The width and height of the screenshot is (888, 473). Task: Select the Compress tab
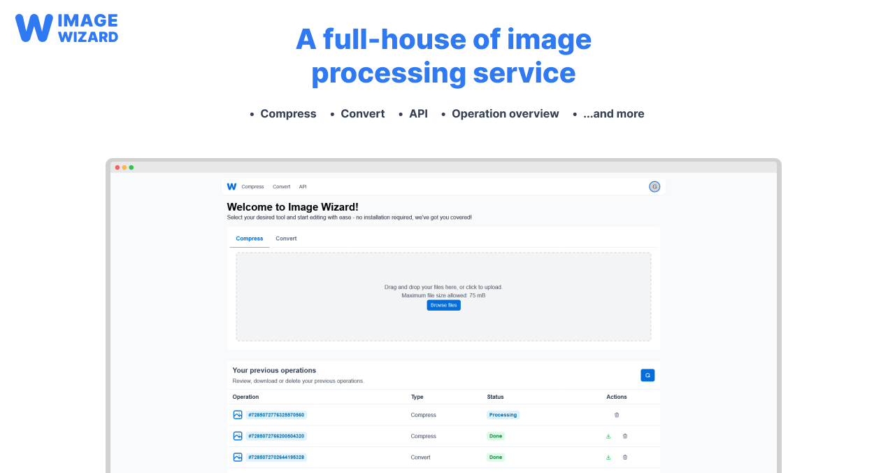tap(250, 239)
